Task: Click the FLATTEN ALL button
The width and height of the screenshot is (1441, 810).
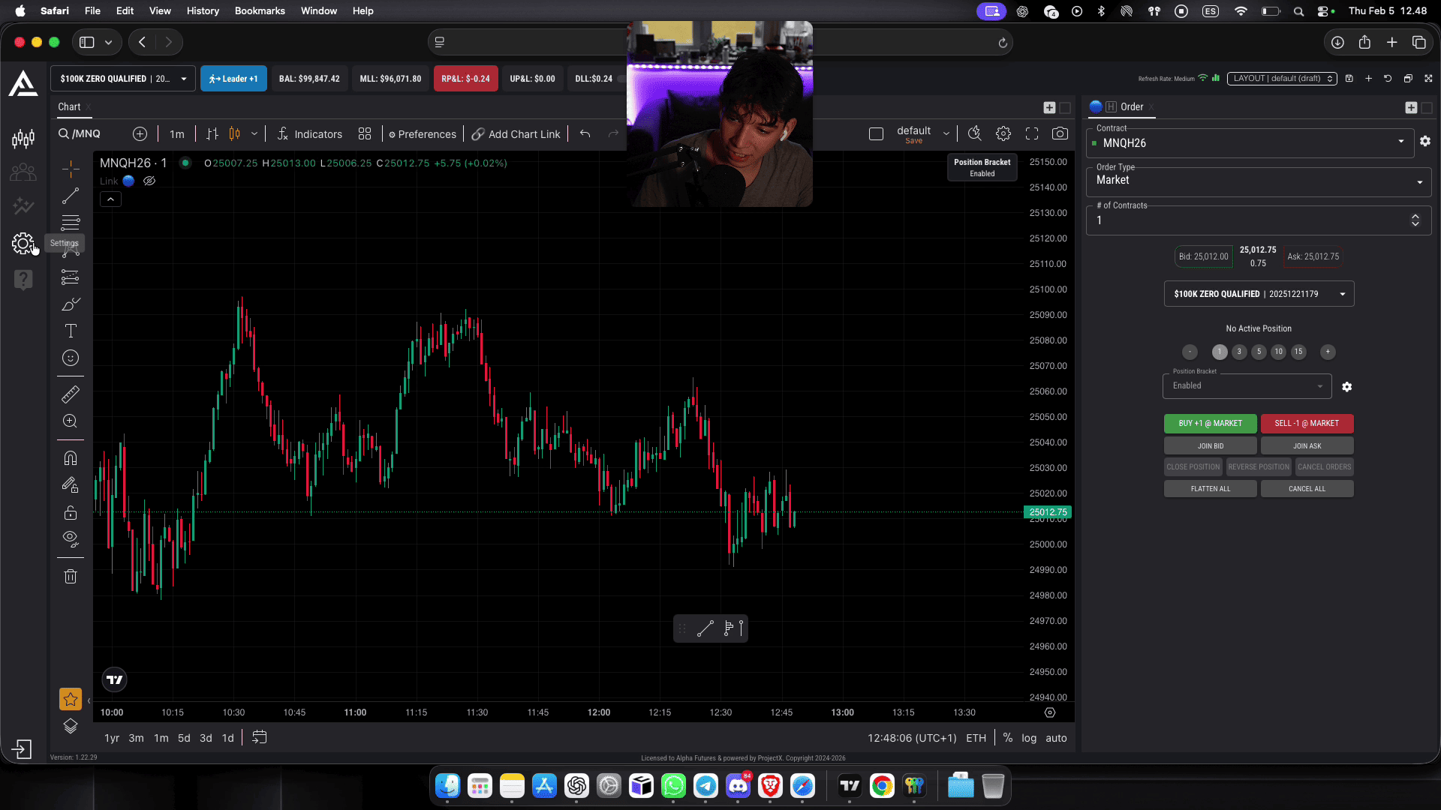Action: click(x=1210, y=489)
